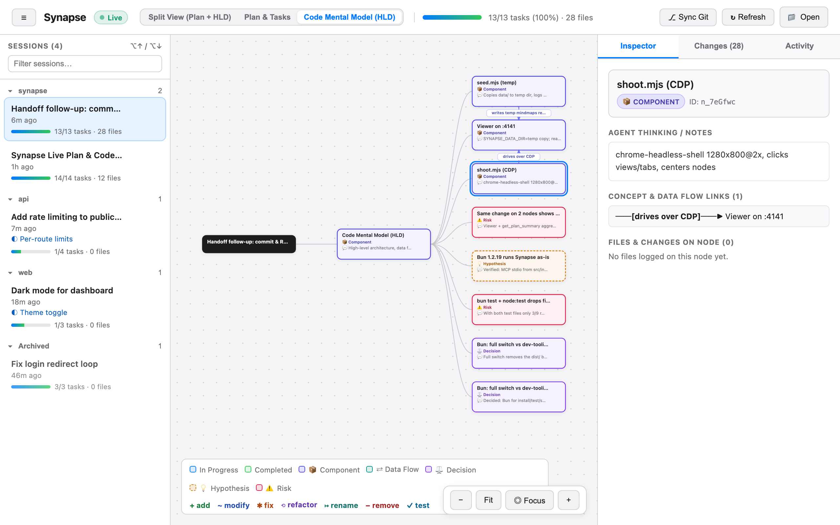
Task: Click the '~ modify' change type legend
Action: click(x=234, y=506)
